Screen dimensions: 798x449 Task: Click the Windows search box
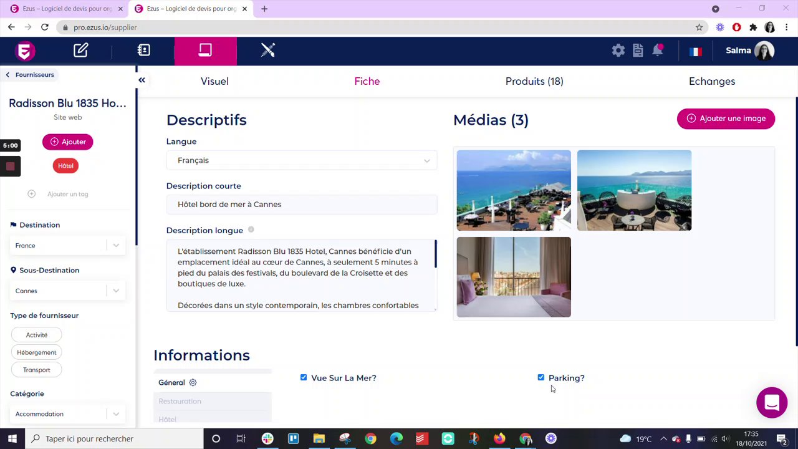(114, 439)
